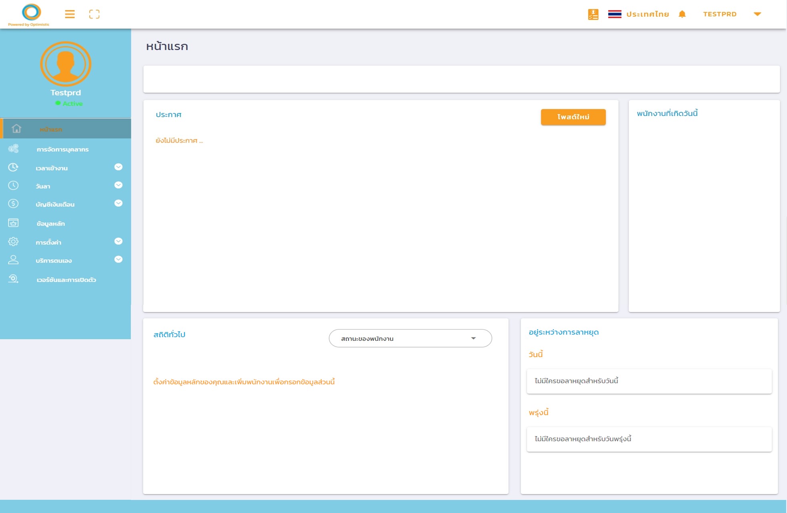Activate the fullscreen icon in header

tap(94, 14)
